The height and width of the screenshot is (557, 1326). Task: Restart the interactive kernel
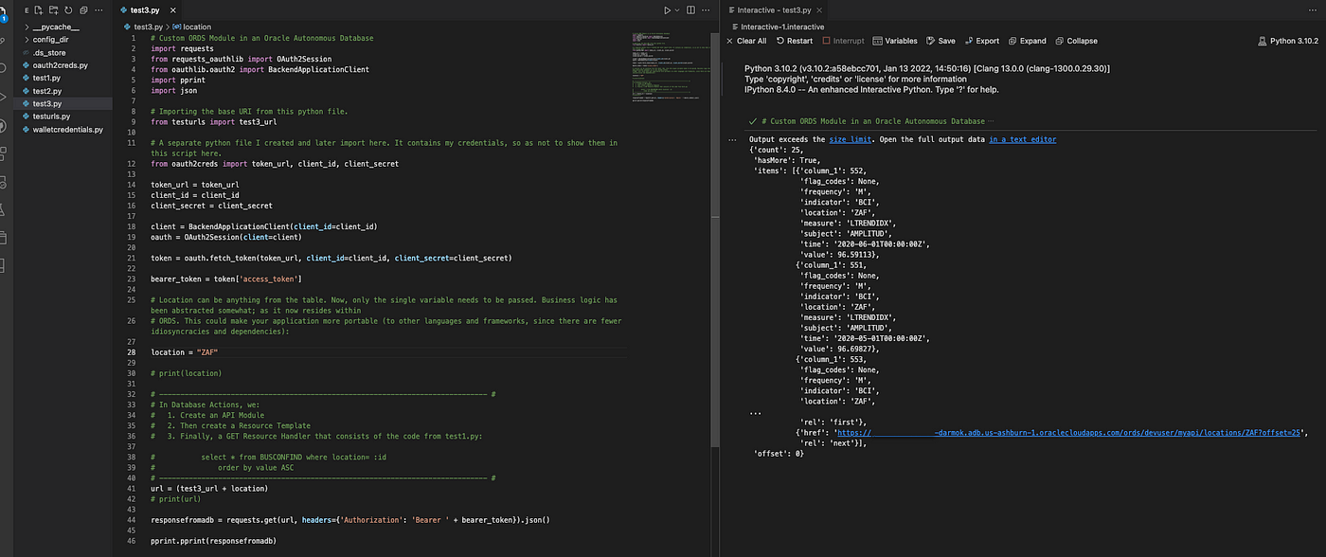(x=795, y=41)
